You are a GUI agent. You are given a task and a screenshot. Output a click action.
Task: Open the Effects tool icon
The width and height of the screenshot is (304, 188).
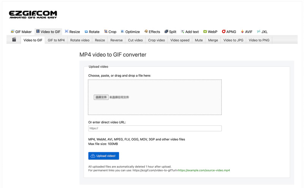pyautogui.click(x=146, y=32)
